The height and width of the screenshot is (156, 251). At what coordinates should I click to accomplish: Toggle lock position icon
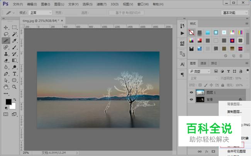point(211,85)
